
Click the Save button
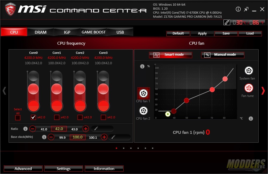(226, 33)
